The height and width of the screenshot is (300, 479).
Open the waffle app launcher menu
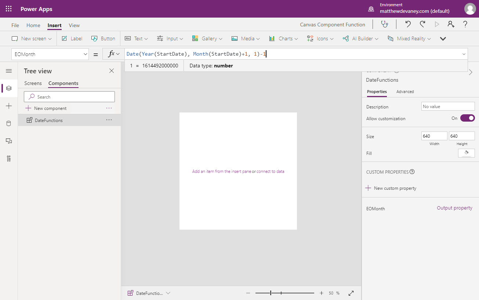click(8, 8)
